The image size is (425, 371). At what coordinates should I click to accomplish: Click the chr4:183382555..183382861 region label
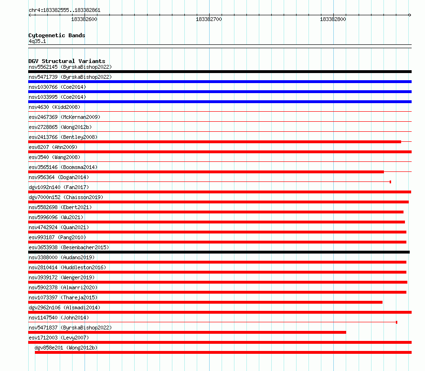pos(64,10)
